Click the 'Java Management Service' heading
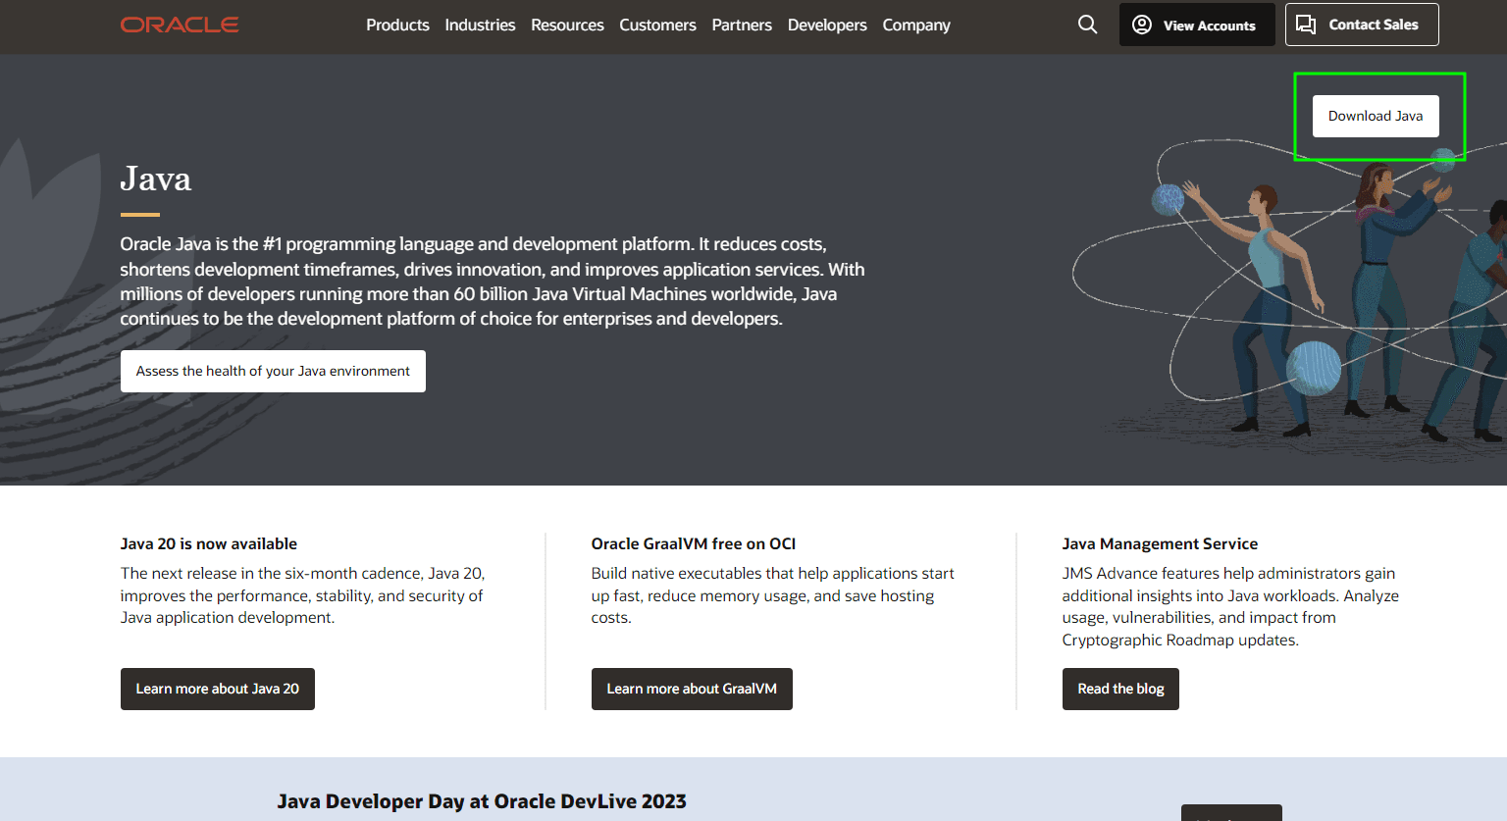The width and height of the screenshot is (1507, 821). [x=1160, y=543]
